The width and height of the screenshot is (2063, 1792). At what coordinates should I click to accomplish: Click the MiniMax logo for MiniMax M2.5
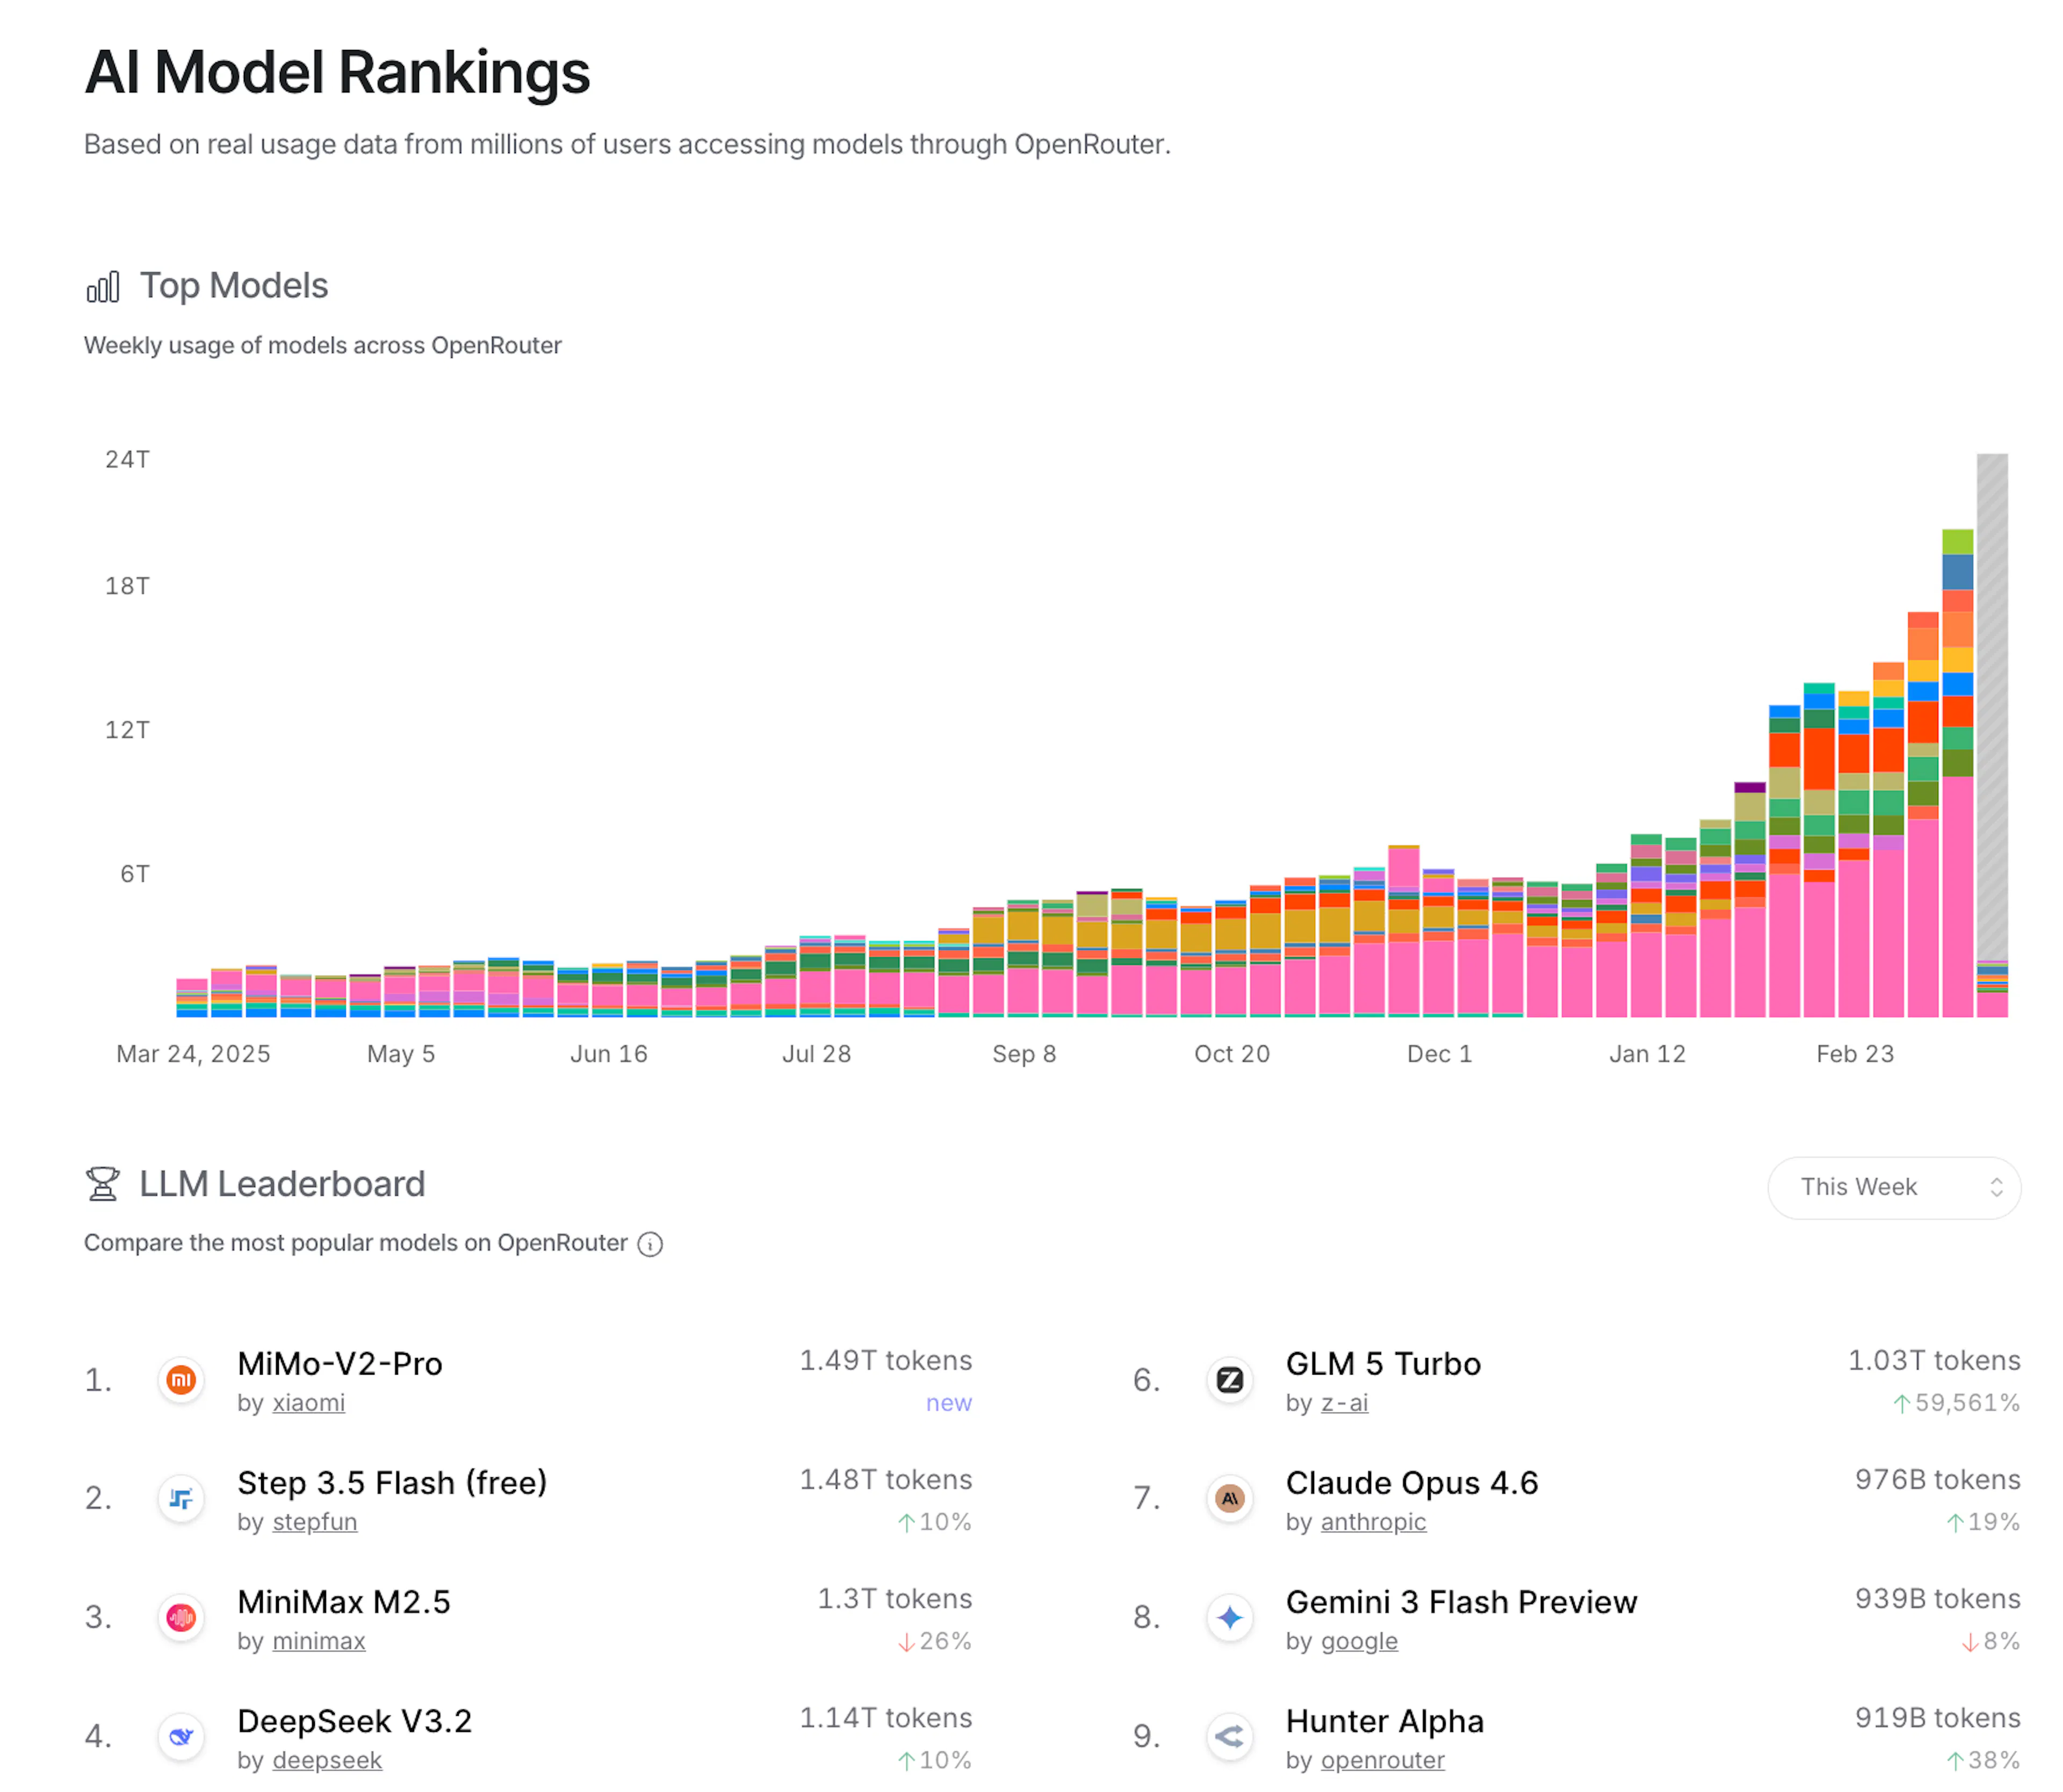tap(181, 1618)
